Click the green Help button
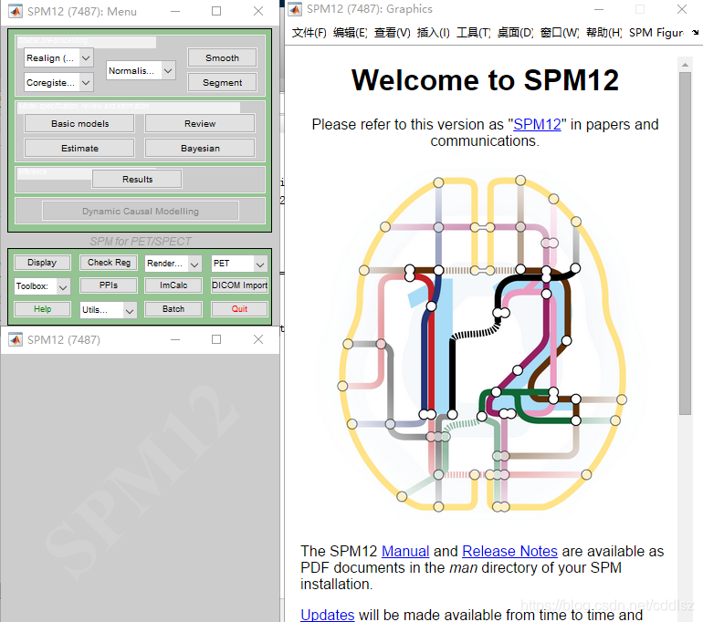 click(42, 309)
